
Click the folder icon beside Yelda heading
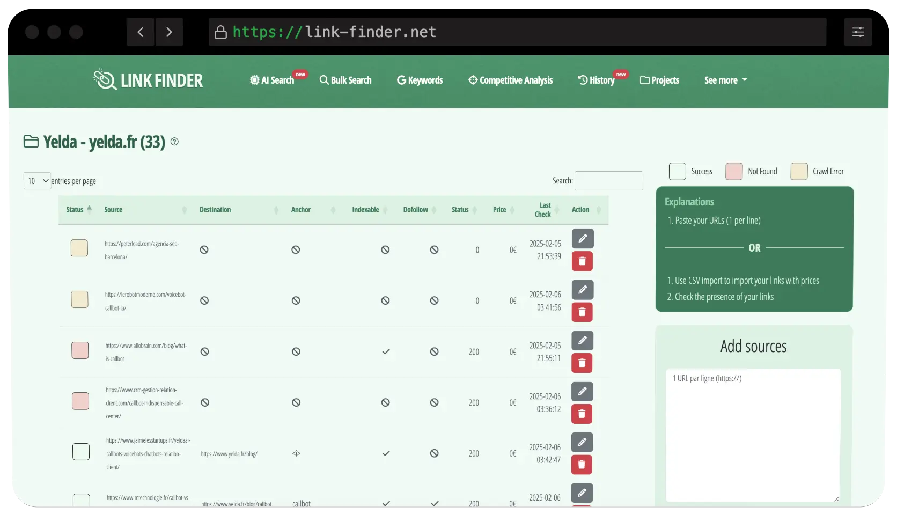[x=31, y=142]
